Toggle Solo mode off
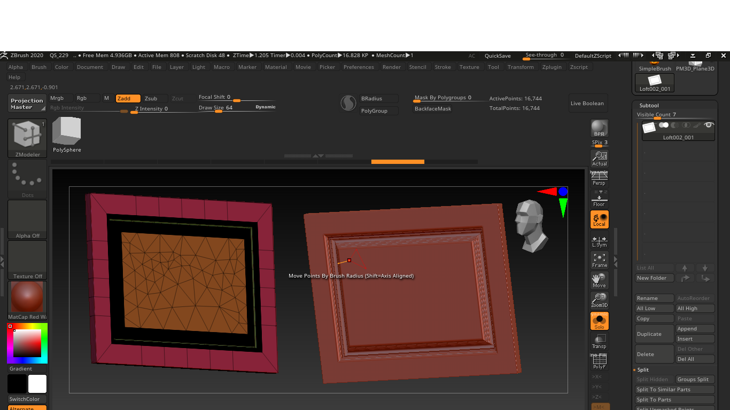The width and height of the screenshot is (730, 410). click(x=599, y=321)
